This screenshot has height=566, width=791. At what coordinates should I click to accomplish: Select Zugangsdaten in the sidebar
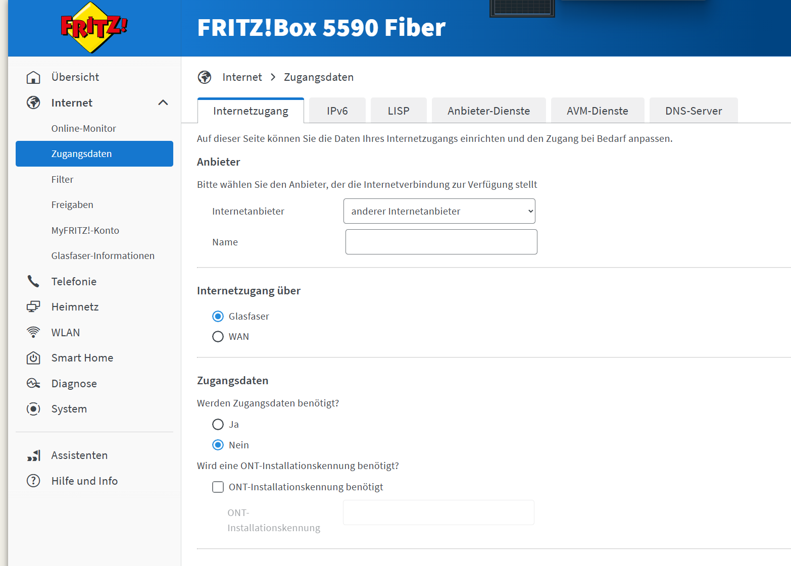click(x=94, y=153)
